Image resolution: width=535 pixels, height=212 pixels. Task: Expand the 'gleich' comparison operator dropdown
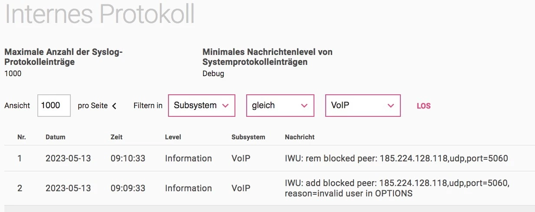coord(280,106)
